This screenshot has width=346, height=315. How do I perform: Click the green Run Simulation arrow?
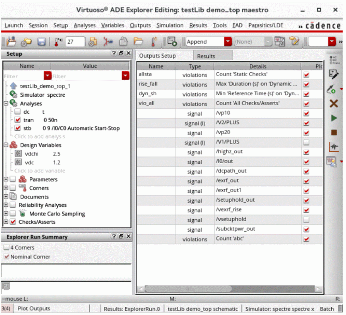pos(334,118)
